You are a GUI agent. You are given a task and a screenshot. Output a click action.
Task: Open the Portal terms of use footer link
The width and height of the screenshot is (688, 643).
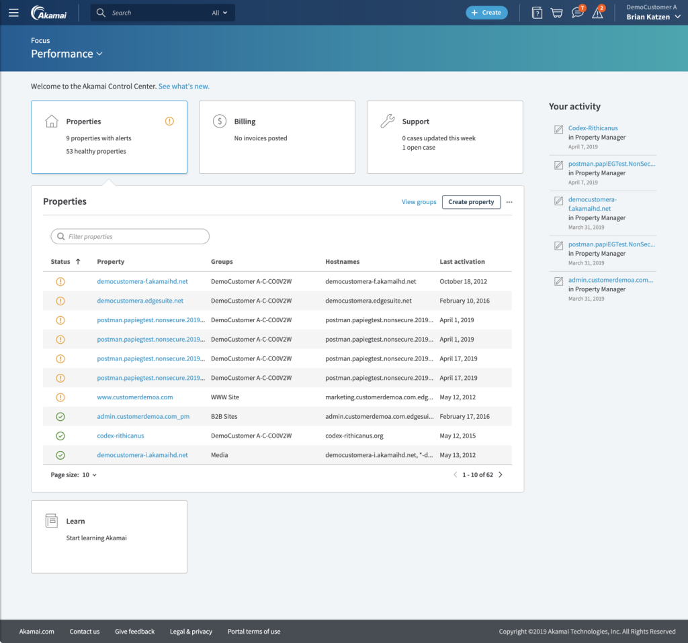(253, 632)
